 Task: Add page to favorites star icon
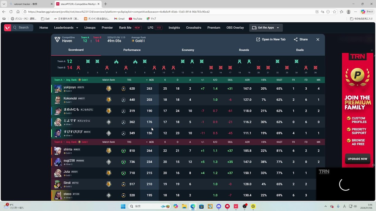click(x=335, y=12)
